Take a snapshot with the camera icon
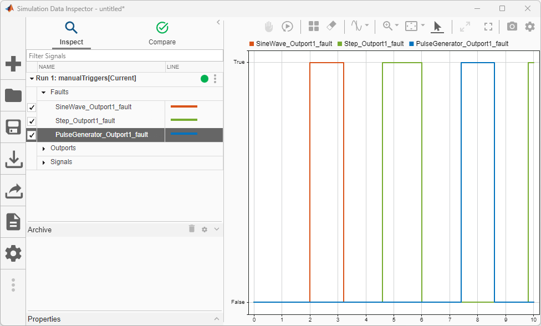 point(512,26)
